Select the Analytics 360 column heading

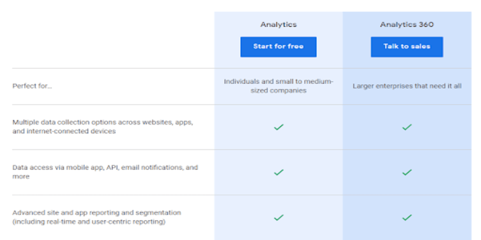407,24
